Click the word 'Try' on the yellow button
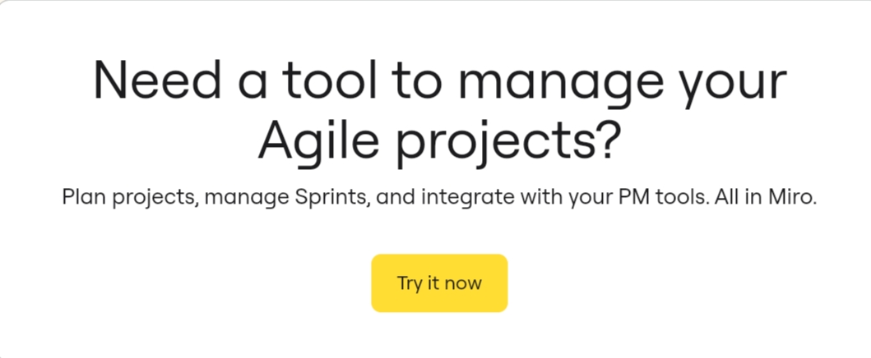 410,283
